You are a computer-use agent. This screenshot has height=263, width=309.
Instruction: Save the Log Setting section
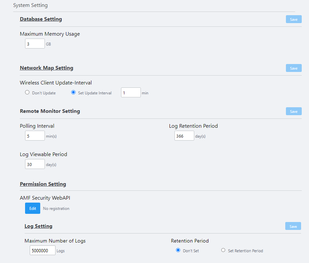point(293,226)
